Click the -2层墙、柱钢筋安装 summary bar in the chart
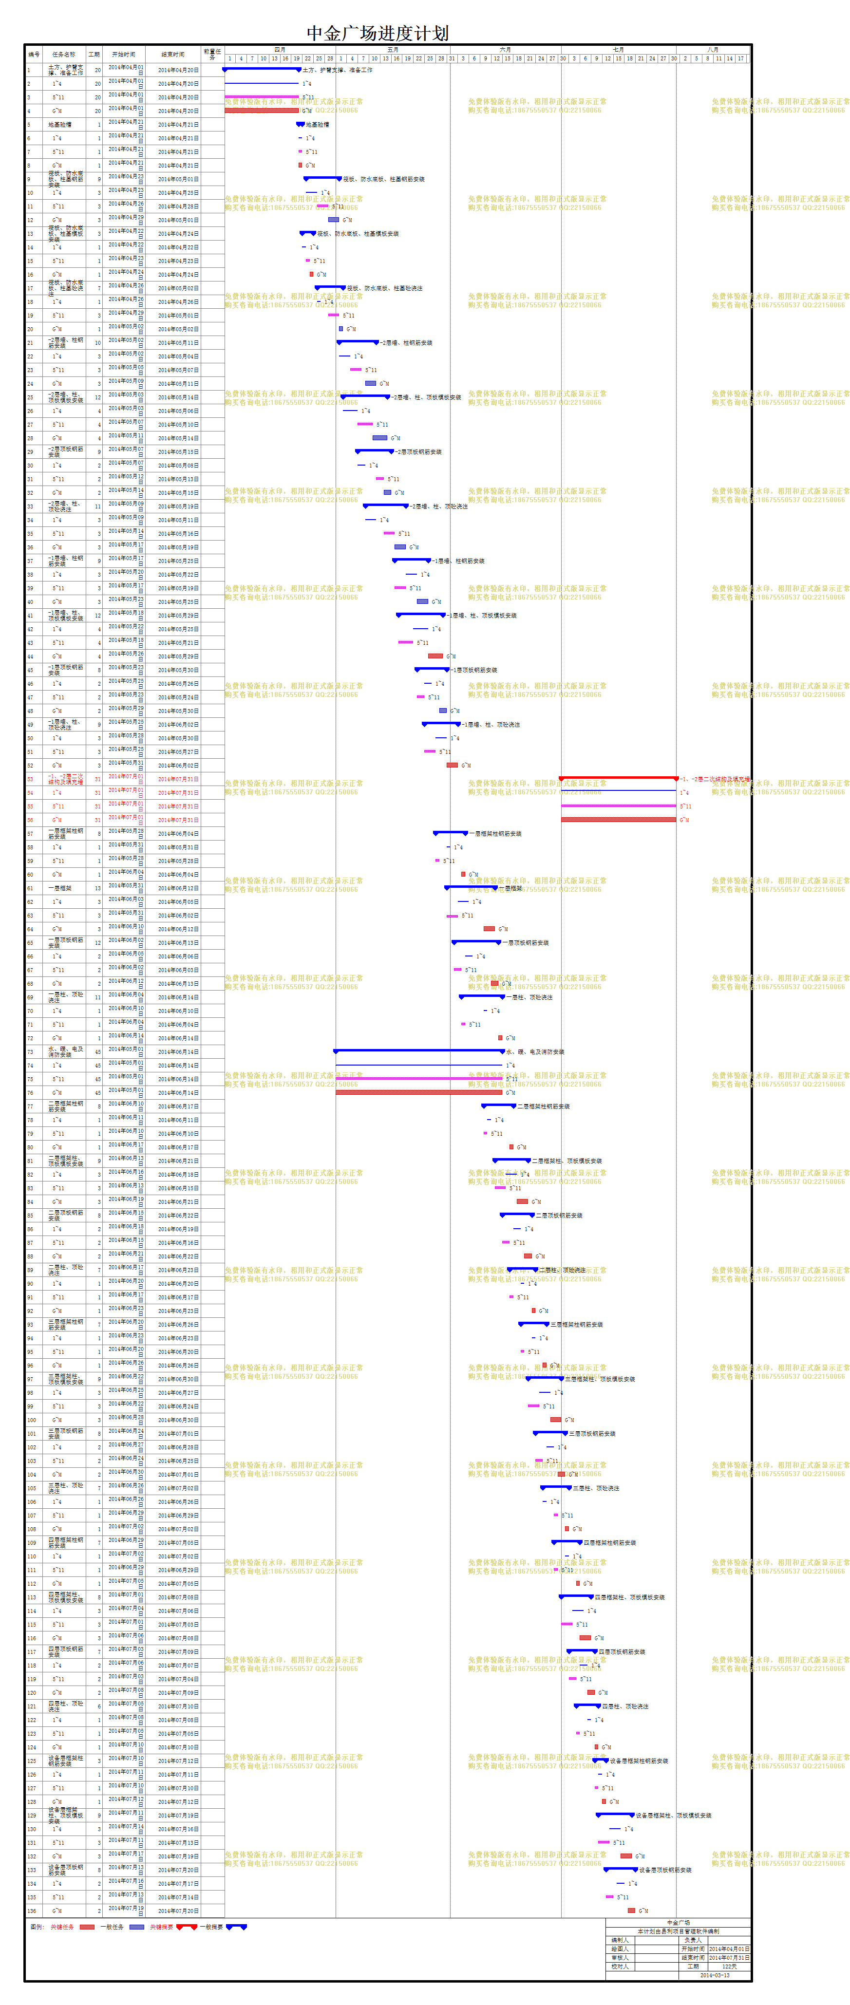 point(358,342)
